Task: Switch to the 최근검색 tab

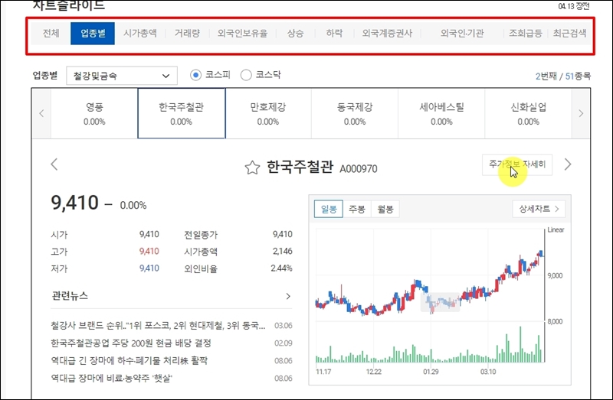Action: pyautogui.click(x=569, y=34)
